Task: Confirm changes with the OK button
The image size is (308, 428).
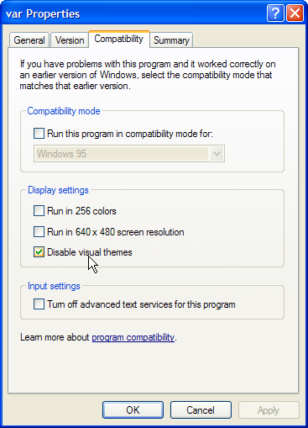Action: point(133,410)
